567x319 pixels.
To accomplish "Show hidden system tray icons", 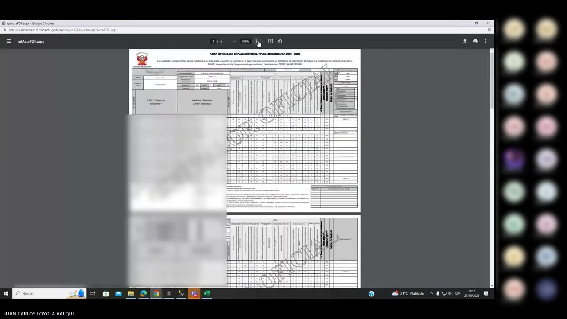I will (x=431, y=293).
